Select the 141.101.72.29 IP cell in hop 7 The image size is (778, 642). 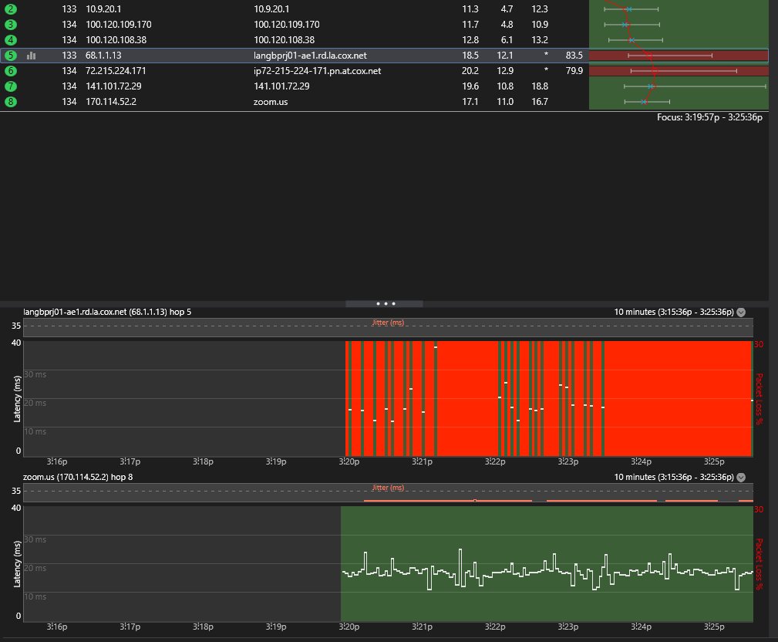(113, 86)
